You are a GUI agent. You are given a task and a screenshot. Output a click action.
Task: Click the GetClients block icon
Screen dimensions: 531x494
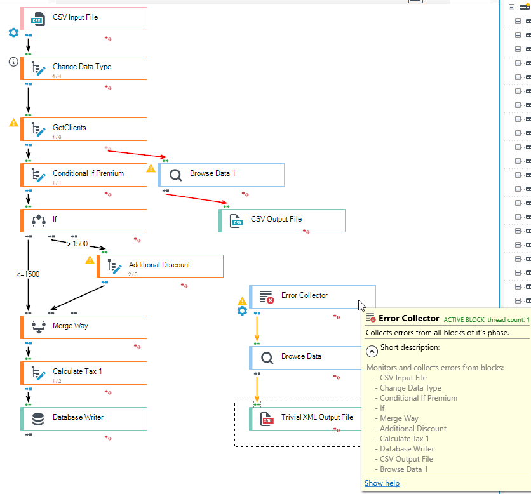pyautogui.click(x=38, y=130)
